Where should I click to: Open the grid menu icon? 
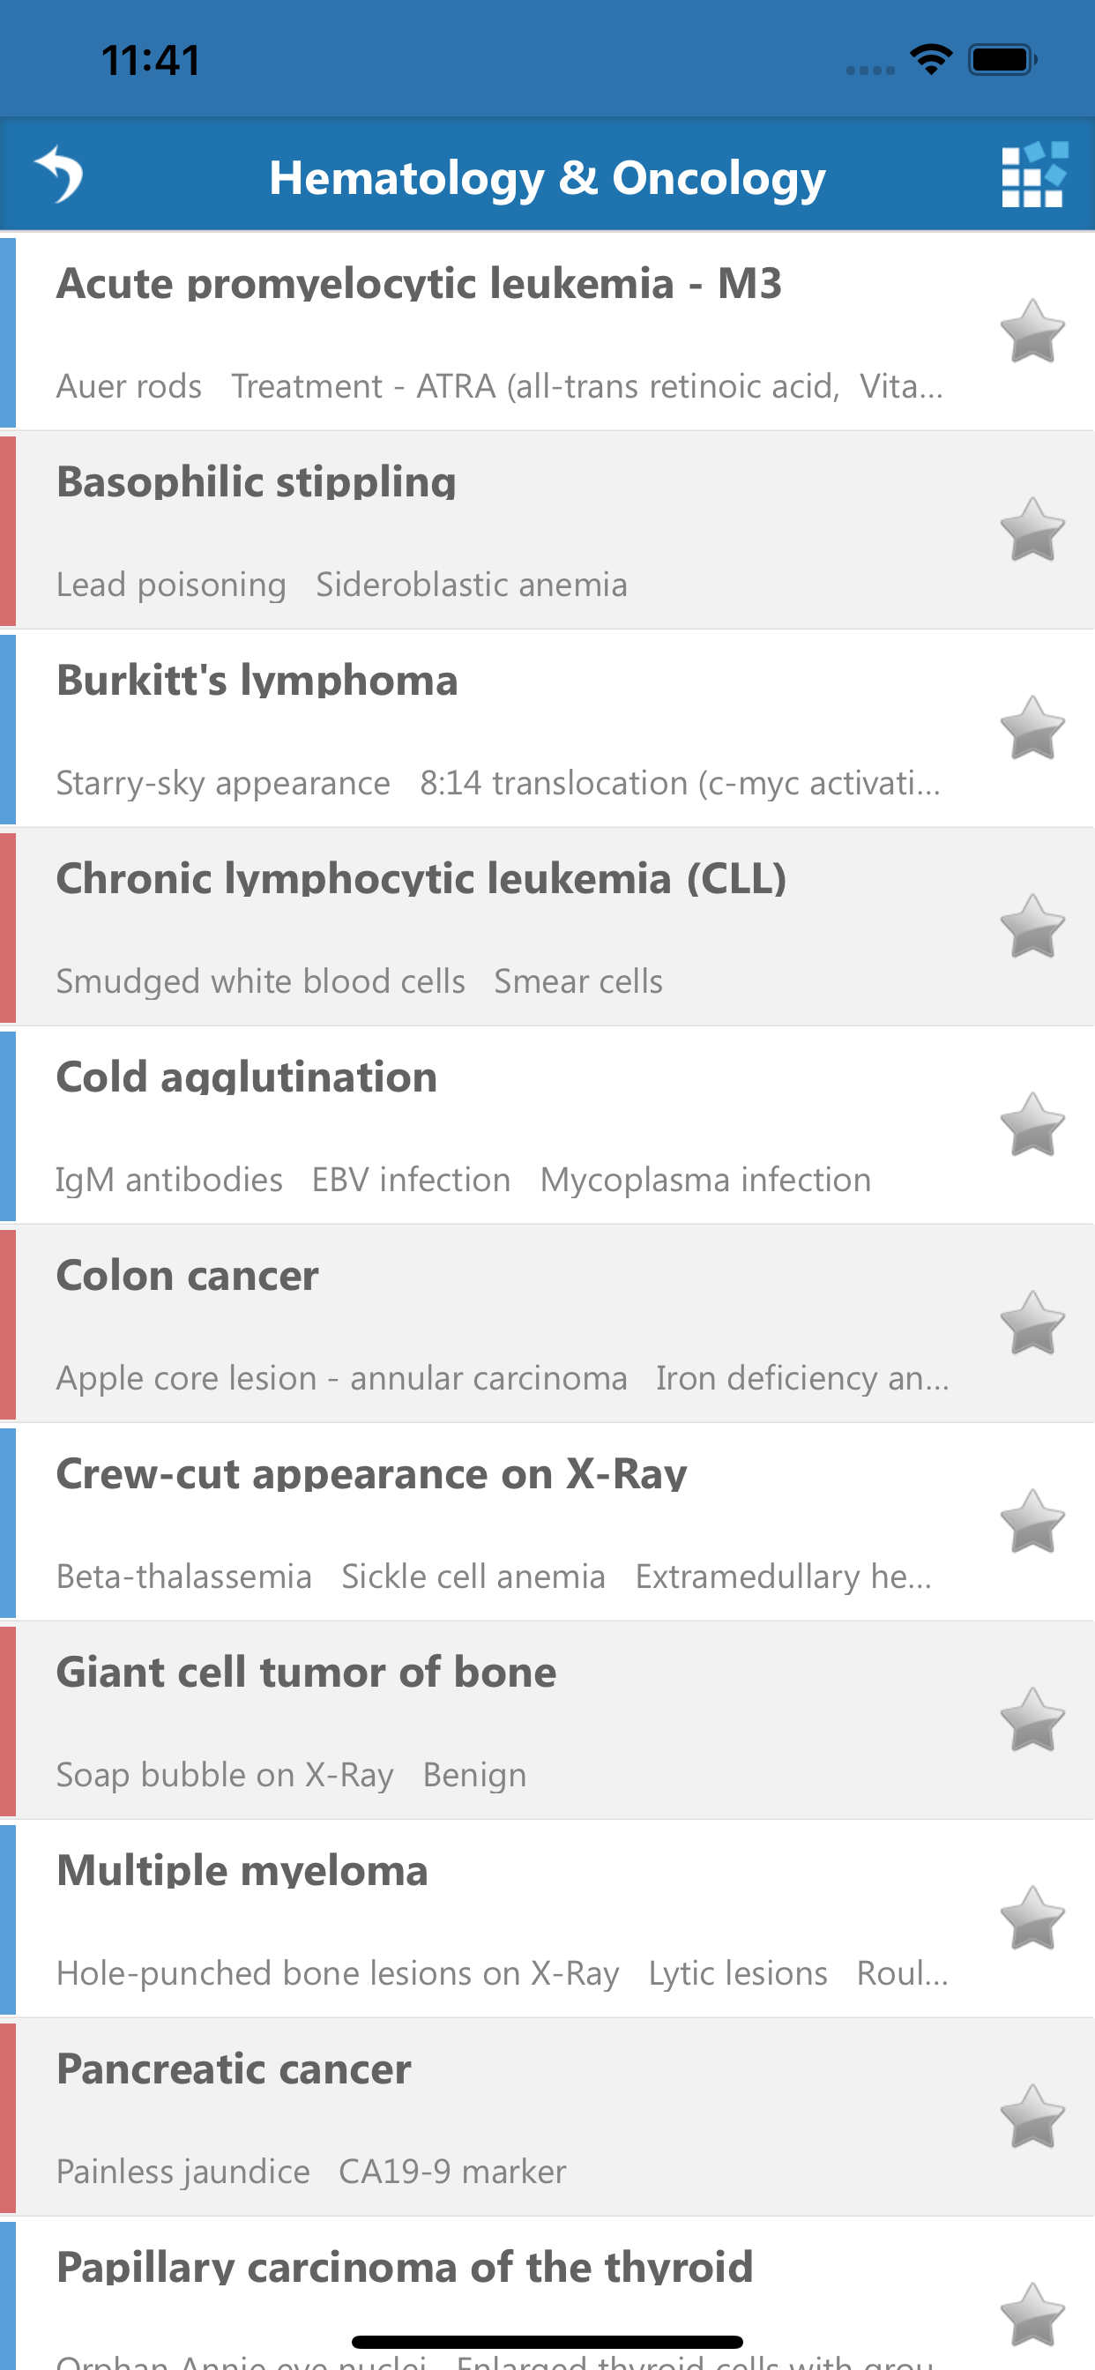pos(1033,175)
